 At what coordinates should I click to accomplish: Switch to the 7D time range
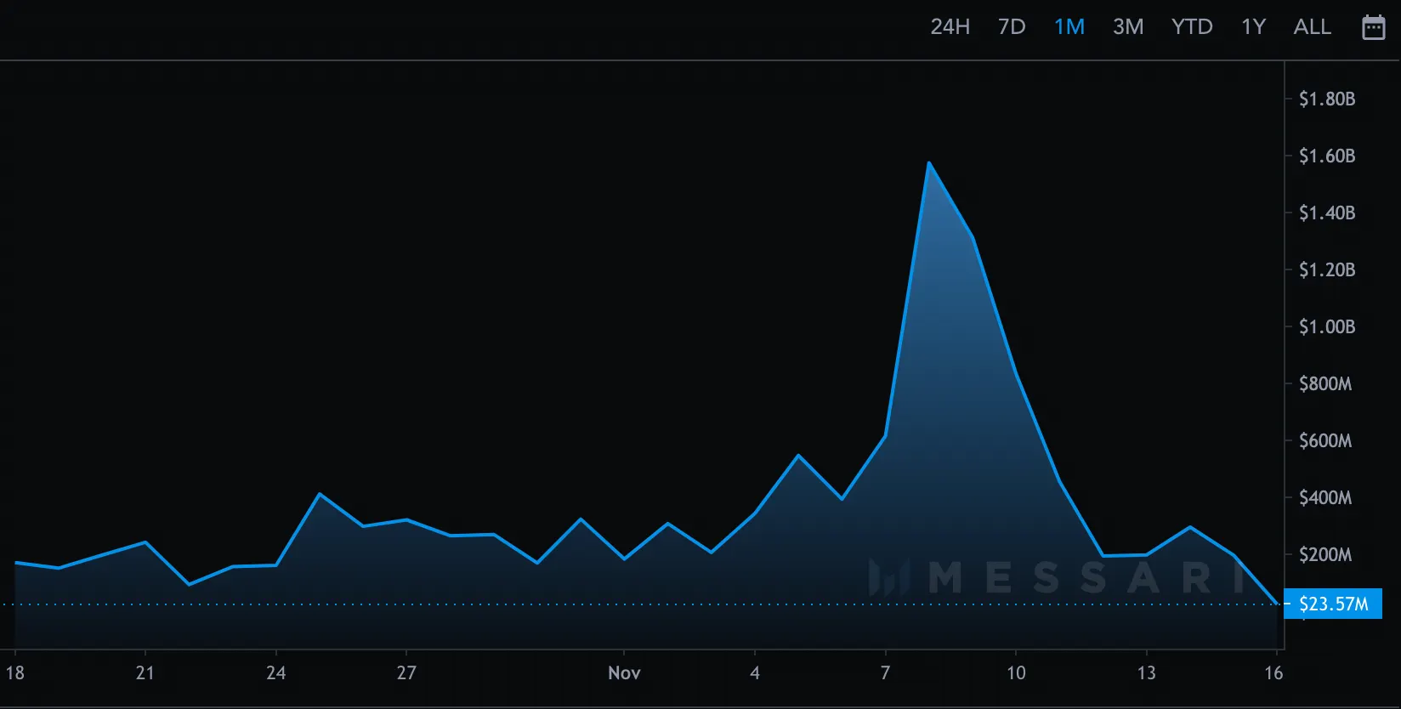(x=1012, y=27)
